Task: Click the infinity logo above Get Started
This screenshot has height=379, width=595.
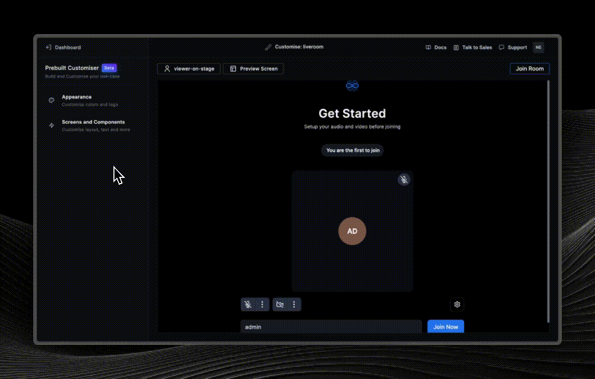Action: pos(352,85)
